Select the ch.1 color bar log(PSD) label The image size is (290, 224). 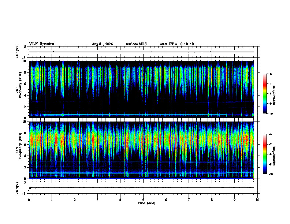[274, 96]
